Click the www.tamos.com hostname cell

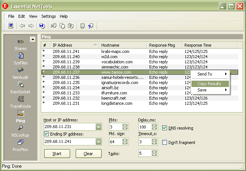[x=116, y=72]
